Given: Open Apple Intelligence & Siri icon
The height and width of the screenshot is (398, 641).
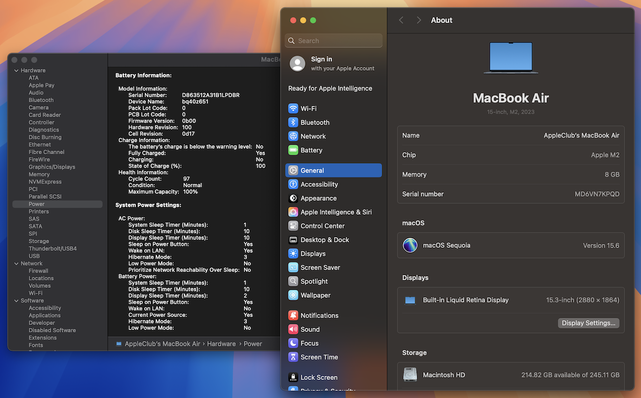Looking at the screenshot, I should point(293,212).
